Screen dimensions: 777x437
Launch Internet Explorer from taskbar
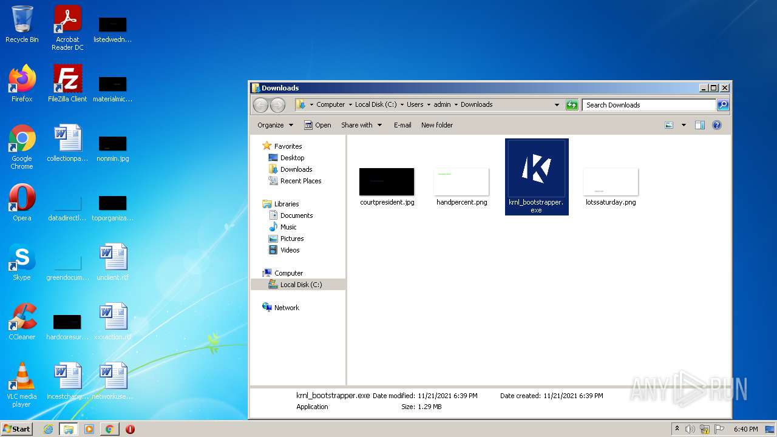pos(48,429)
